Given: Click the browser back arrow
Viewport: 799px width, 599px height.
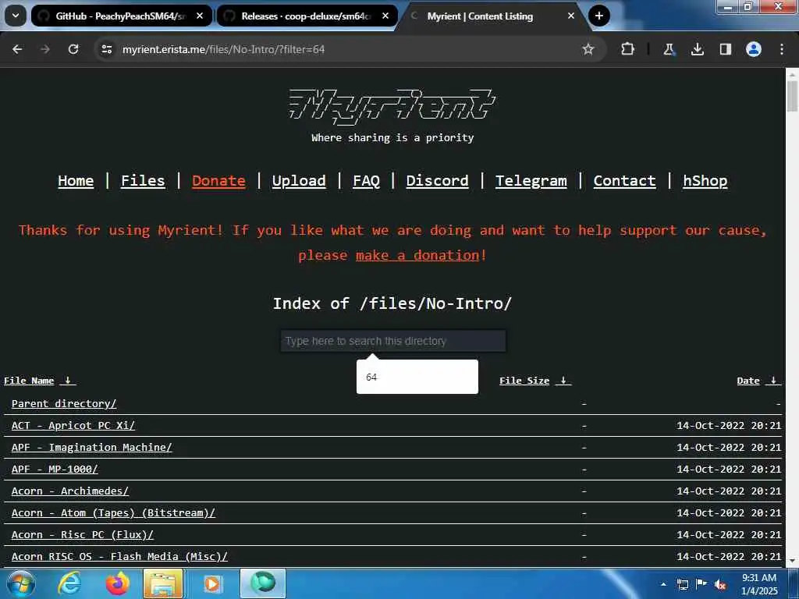Looking at the screenshot, I should click(17, 49).
